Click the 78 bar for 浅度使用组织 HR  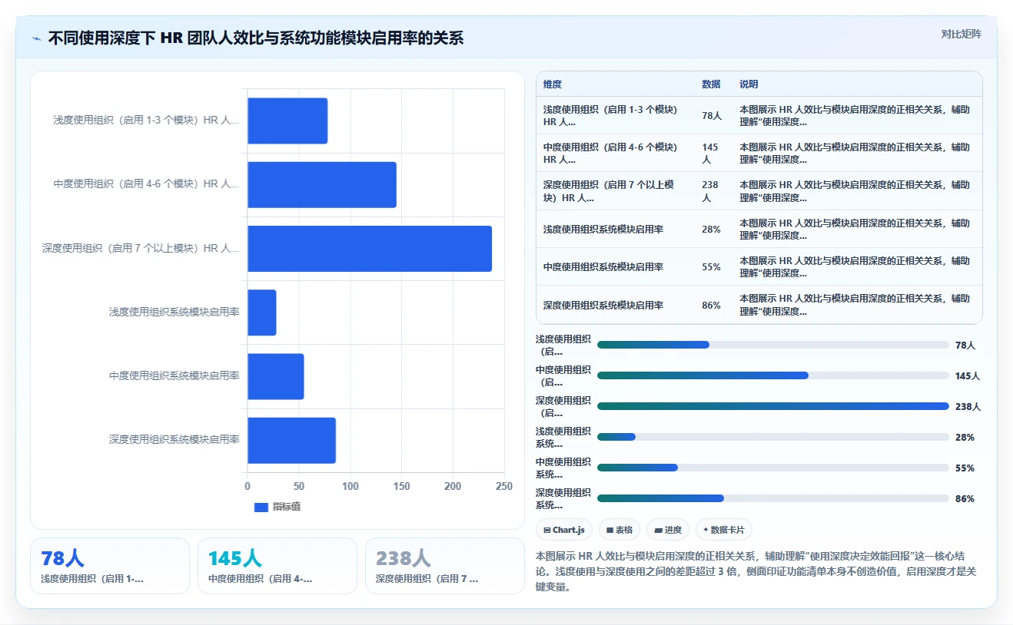[287, 121]
